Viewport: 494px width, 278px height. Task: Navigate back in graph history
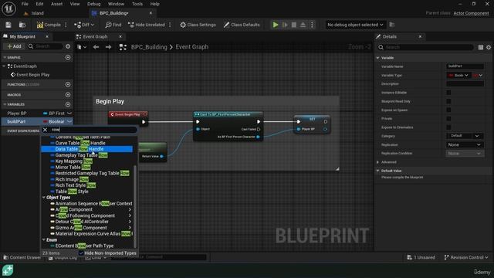click(96, 47)
